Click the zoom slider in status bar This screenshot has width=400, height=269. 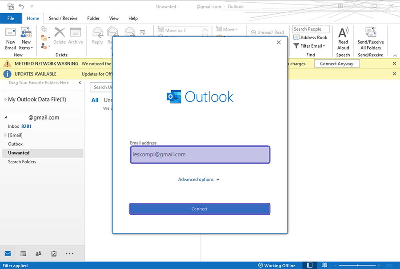[357, 265]
